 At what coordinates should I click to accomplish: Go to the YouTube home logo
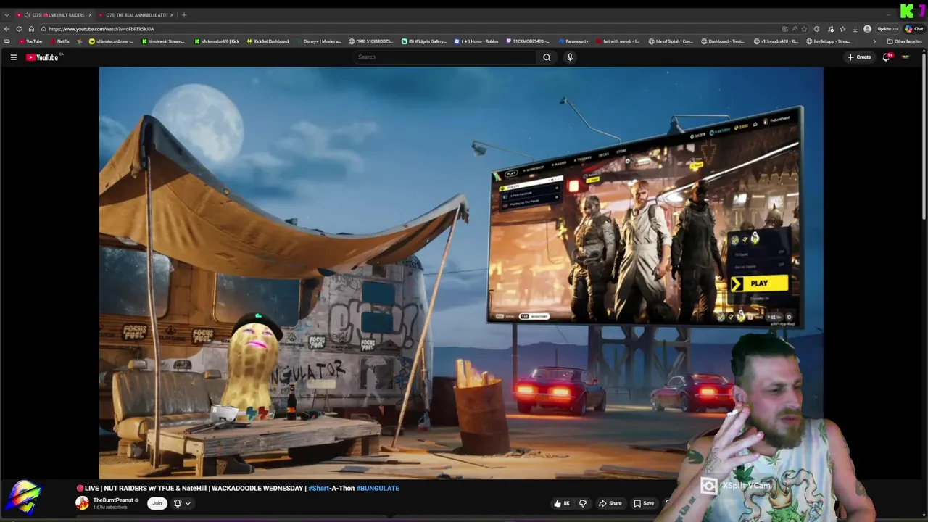coord(42,57)
